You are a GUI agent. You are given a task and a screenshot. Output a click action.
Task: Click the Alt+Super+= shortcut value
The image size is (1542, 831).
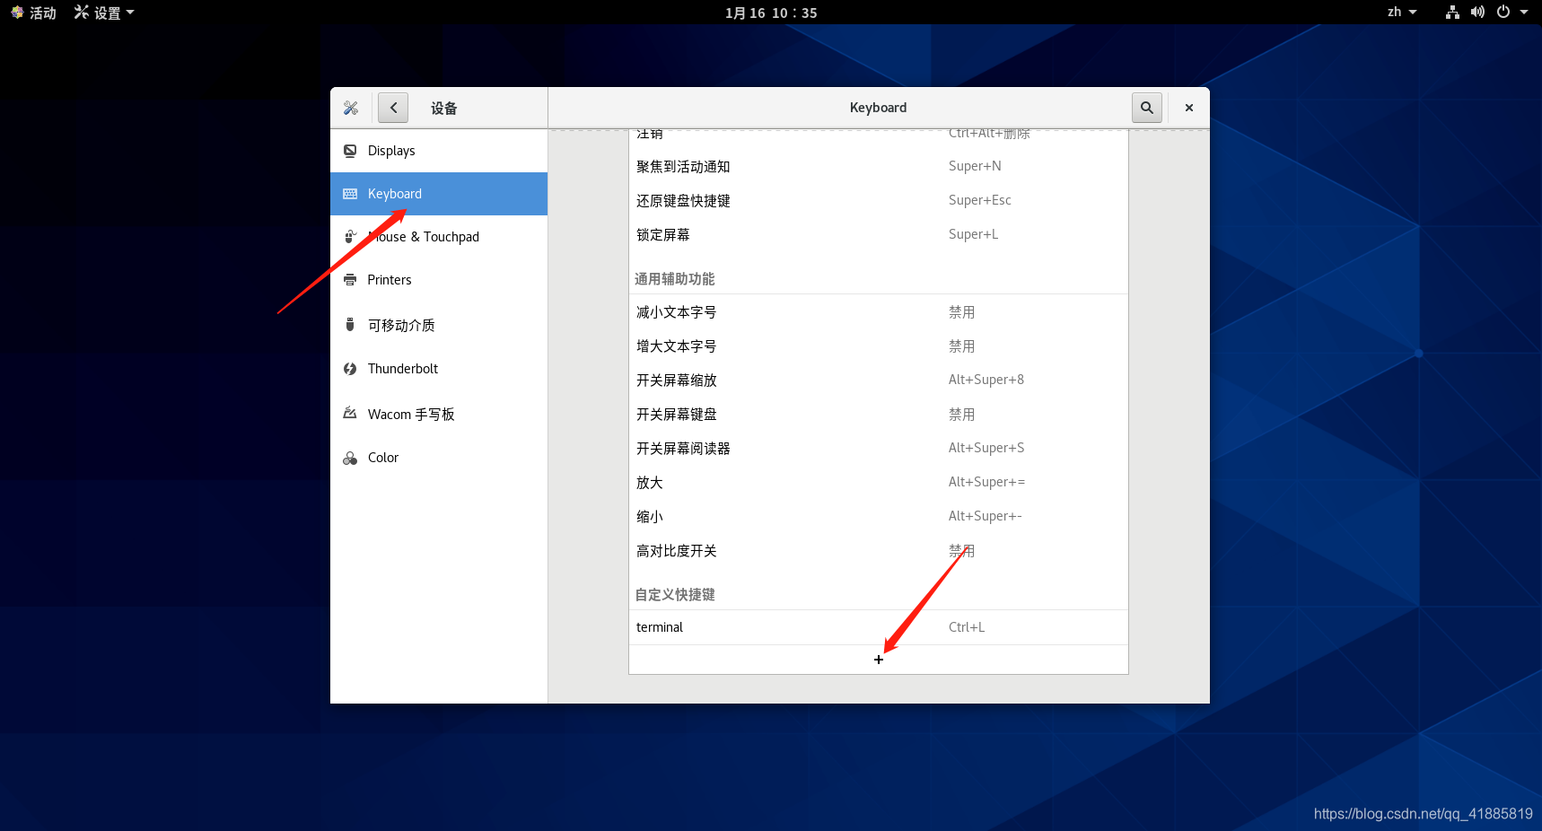coord(986,482)
